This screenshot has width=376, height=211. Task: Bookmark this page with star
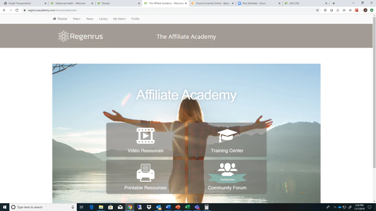317,10
